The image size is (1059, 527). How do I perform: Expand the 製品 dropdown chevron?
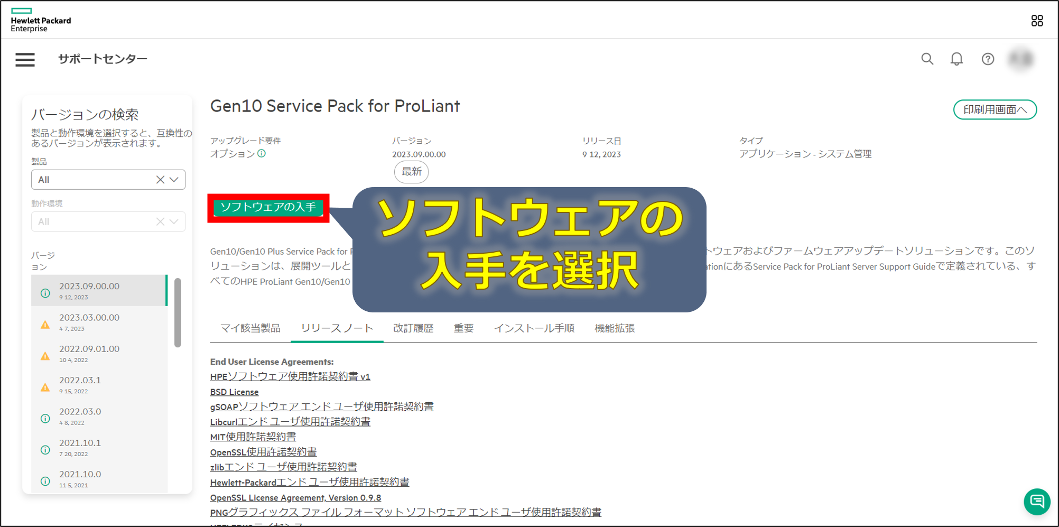(174, 180)
